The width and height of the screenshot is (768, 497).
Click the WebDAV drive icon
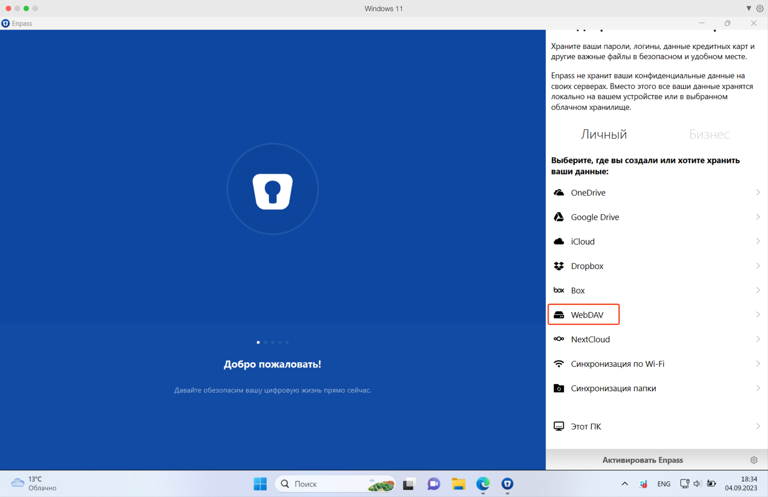click(x=559, y=315)
